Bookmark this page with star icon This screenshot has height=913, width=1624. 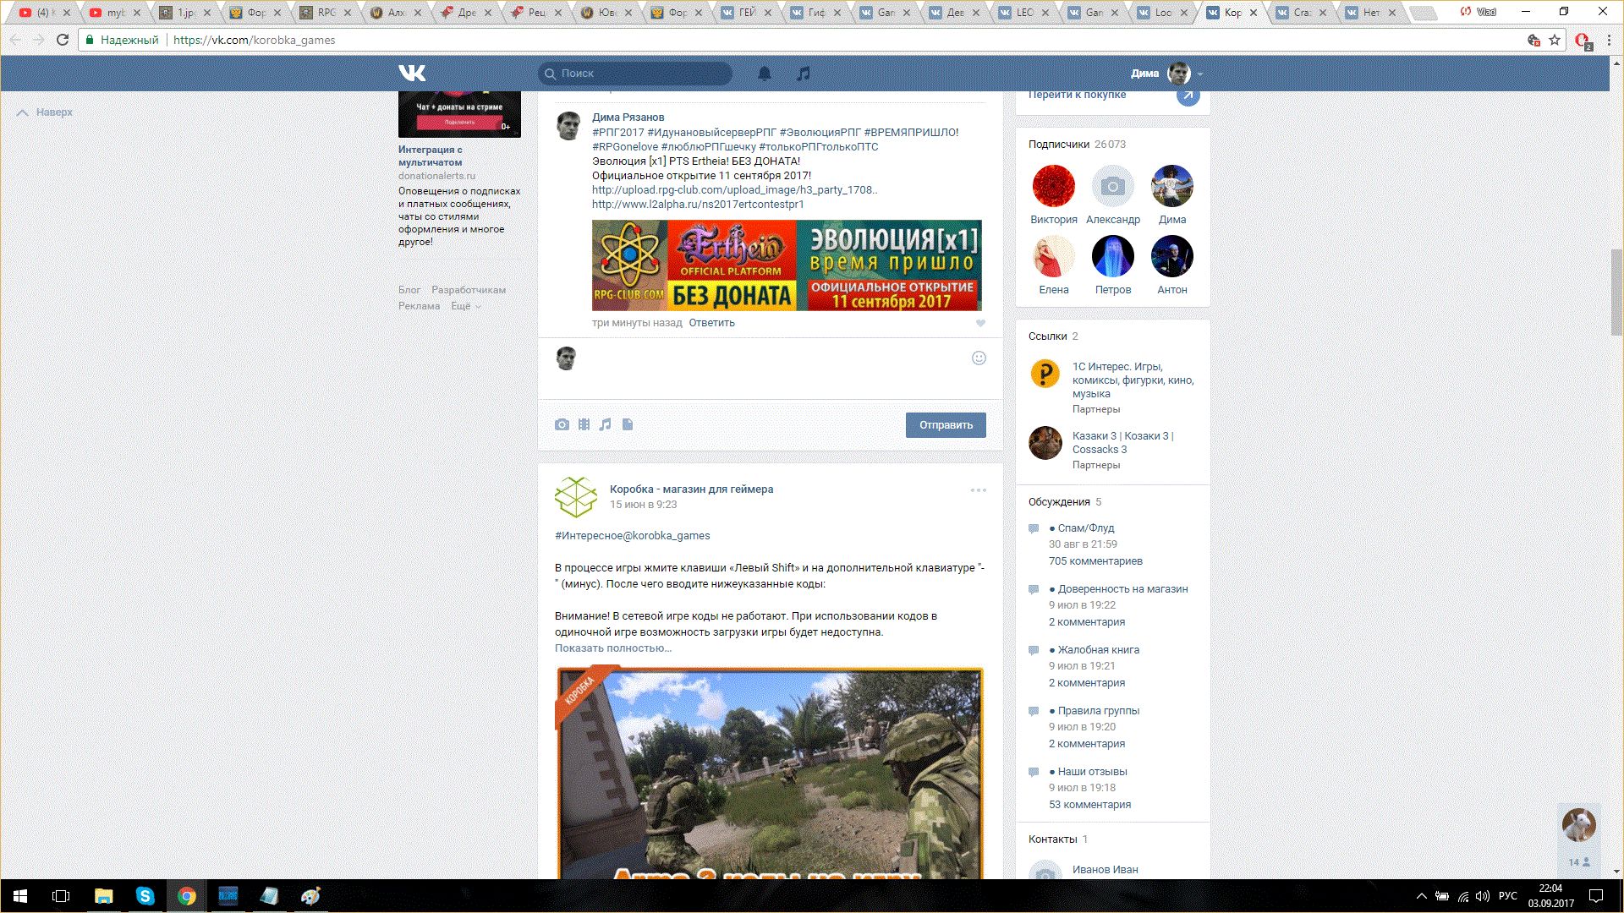[1555, 40]
